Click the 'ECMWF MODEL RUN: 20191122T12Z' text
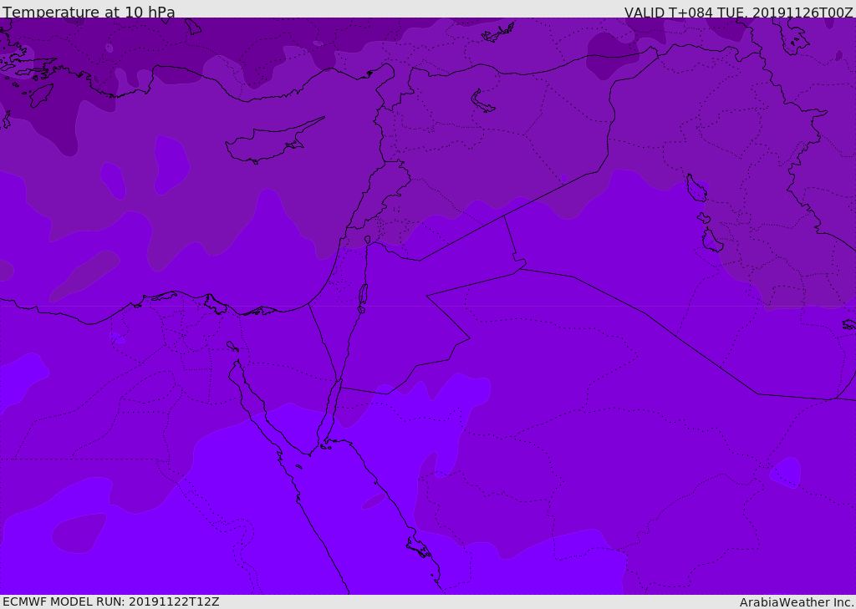The height and width of the screenshot is (609, 856). pos(111,601)
